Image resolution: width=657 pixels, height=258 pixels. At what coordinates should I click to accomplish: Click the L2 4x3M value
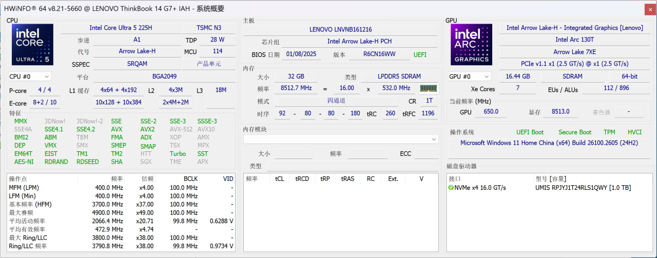[176, 90]
